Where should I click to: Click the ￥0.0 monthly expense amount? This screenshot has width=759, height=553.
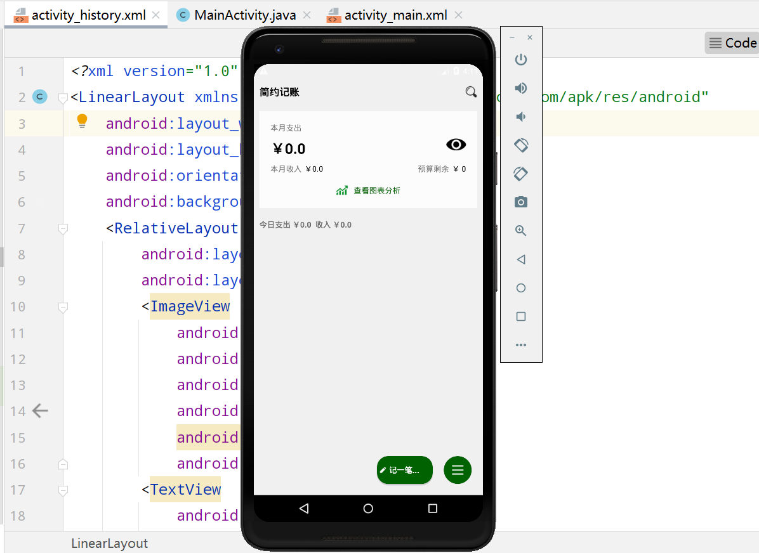coord(289,149)
